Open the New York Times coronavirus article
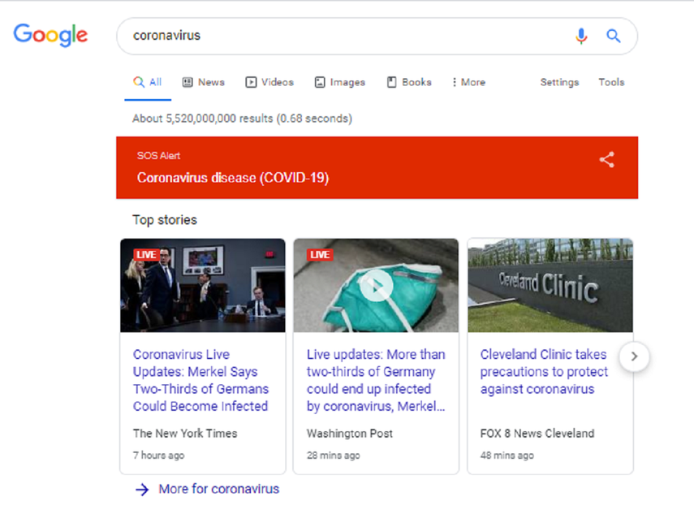 200,380
